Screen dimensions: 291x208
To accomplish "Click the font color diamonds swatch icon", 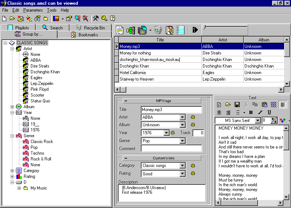I will (x=283, y=121).
